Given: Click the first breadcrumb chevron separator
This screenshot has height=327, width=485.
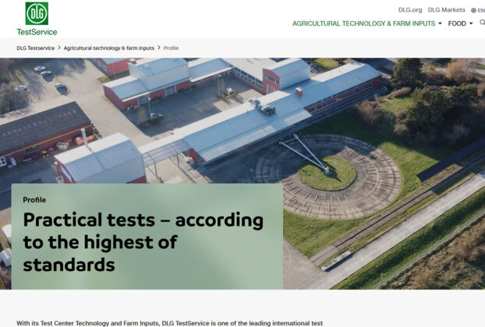Looking at the screenshot, I should tap(59, 48).
